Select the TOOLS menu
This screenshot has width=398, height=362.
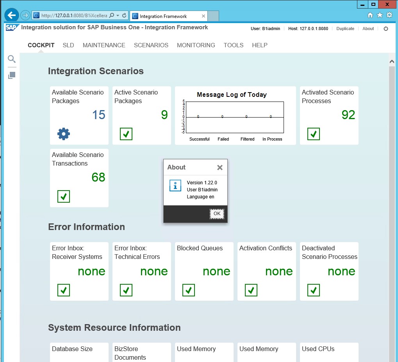[233, 45]
